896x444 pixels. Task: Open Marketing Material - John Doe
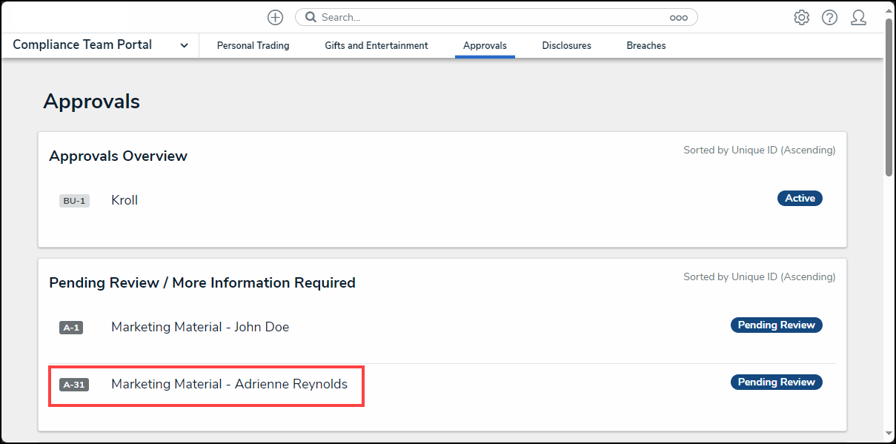pos(200,327)
